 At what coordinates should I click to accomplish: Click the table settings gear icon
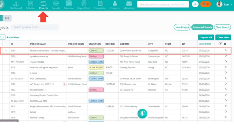(225, 44)
